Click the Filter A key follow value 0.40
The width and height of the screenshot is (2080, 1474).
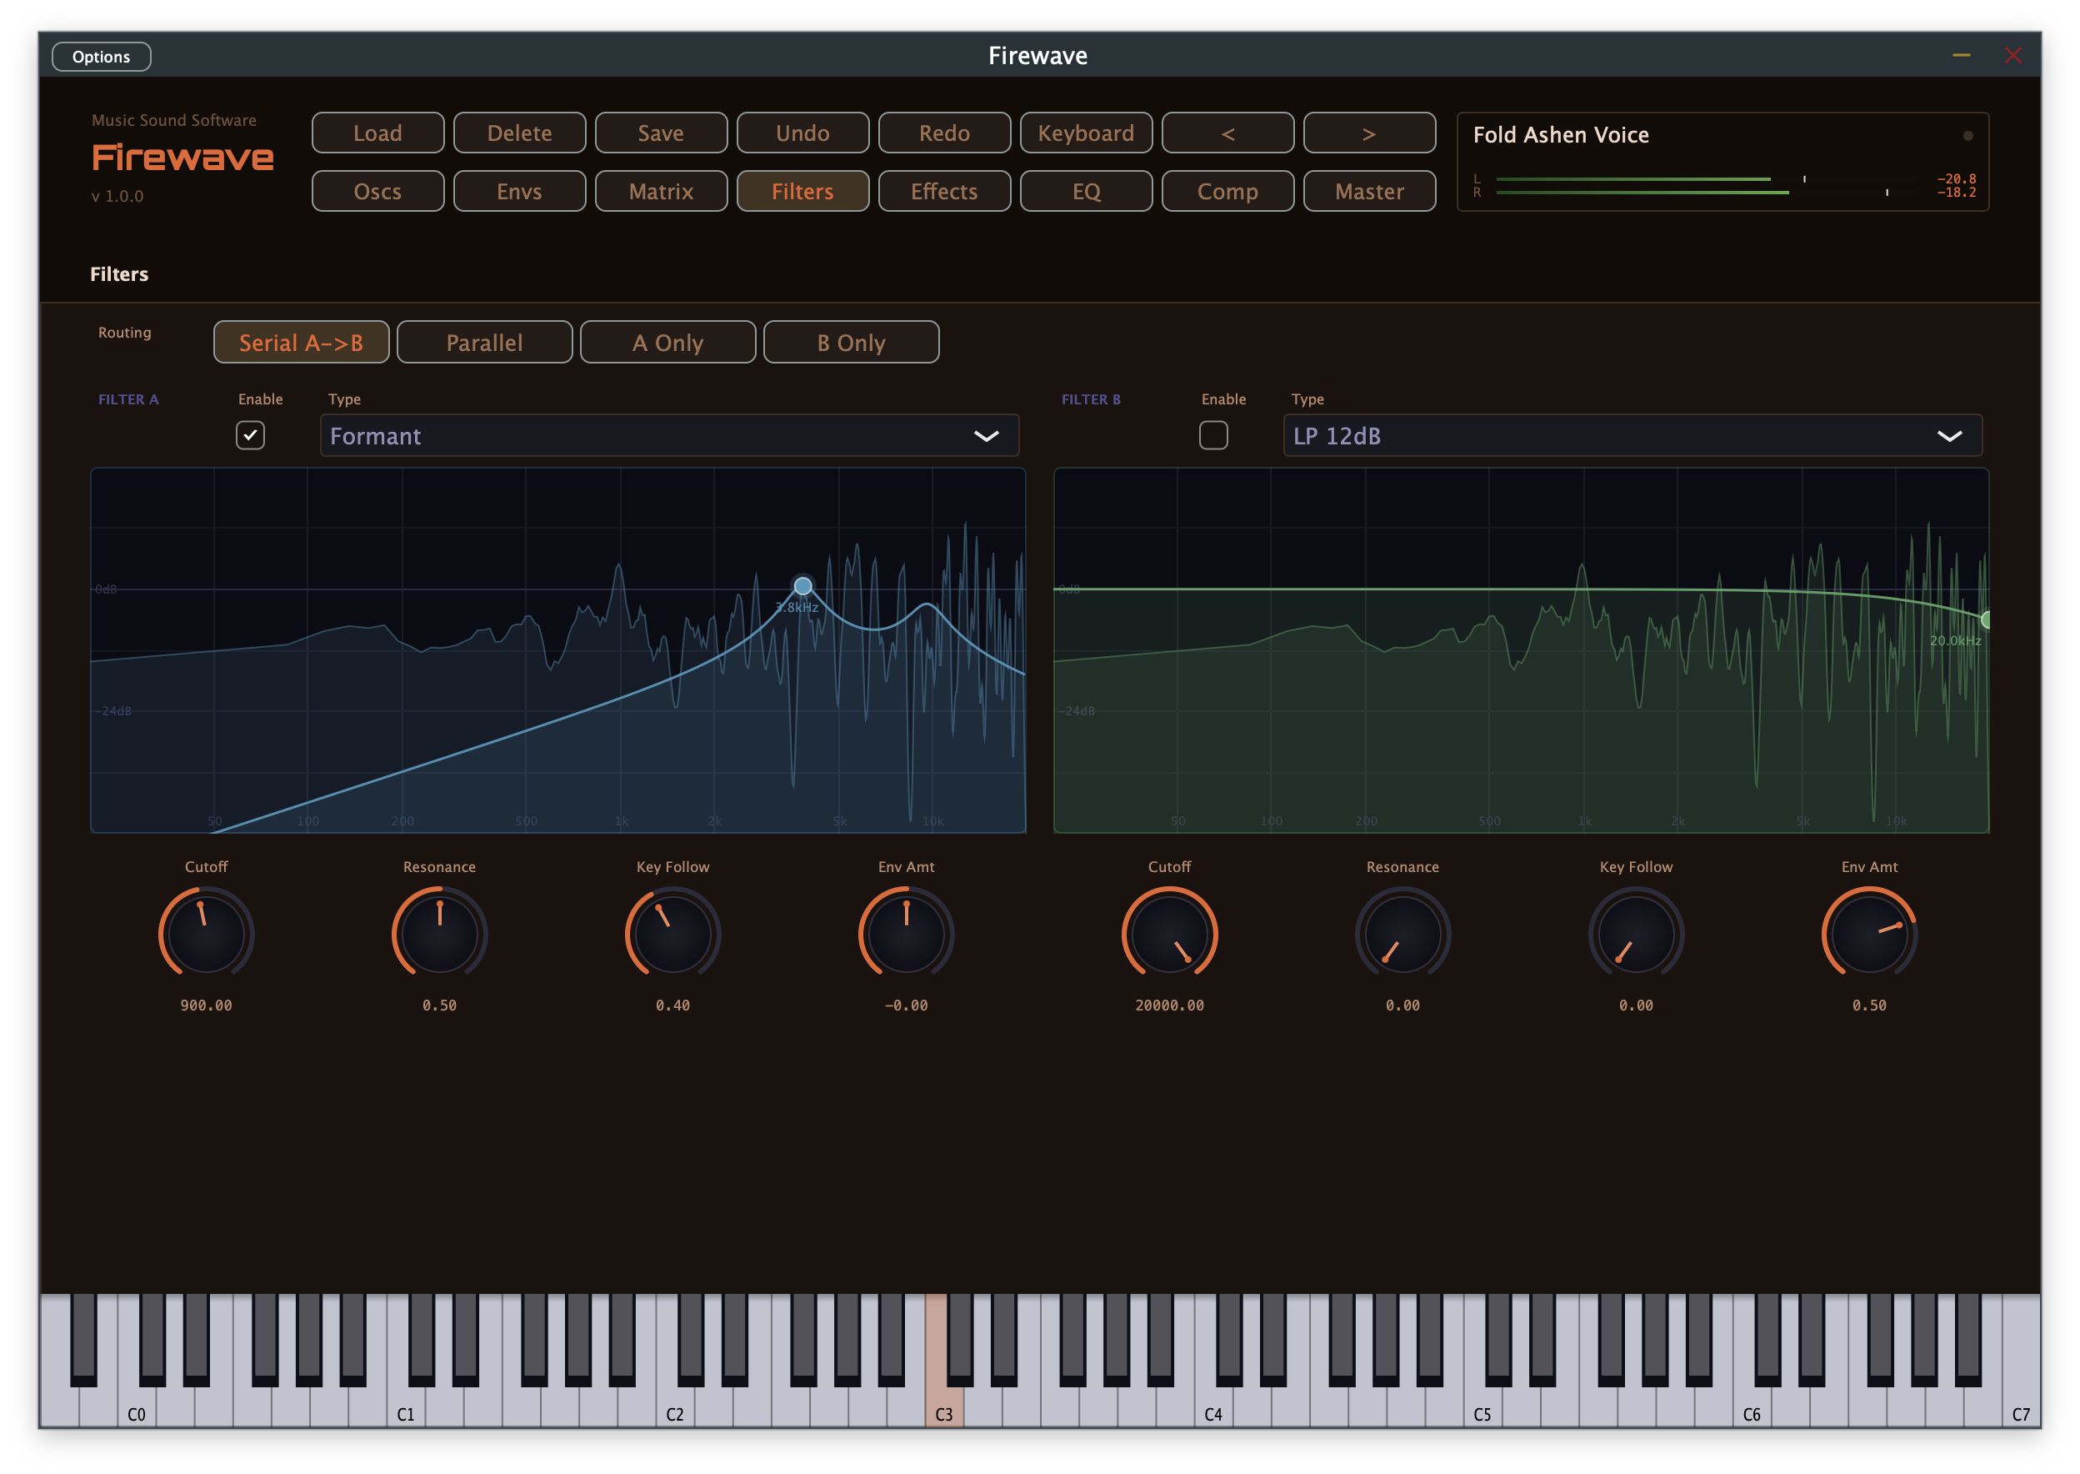click(673, 1005)
